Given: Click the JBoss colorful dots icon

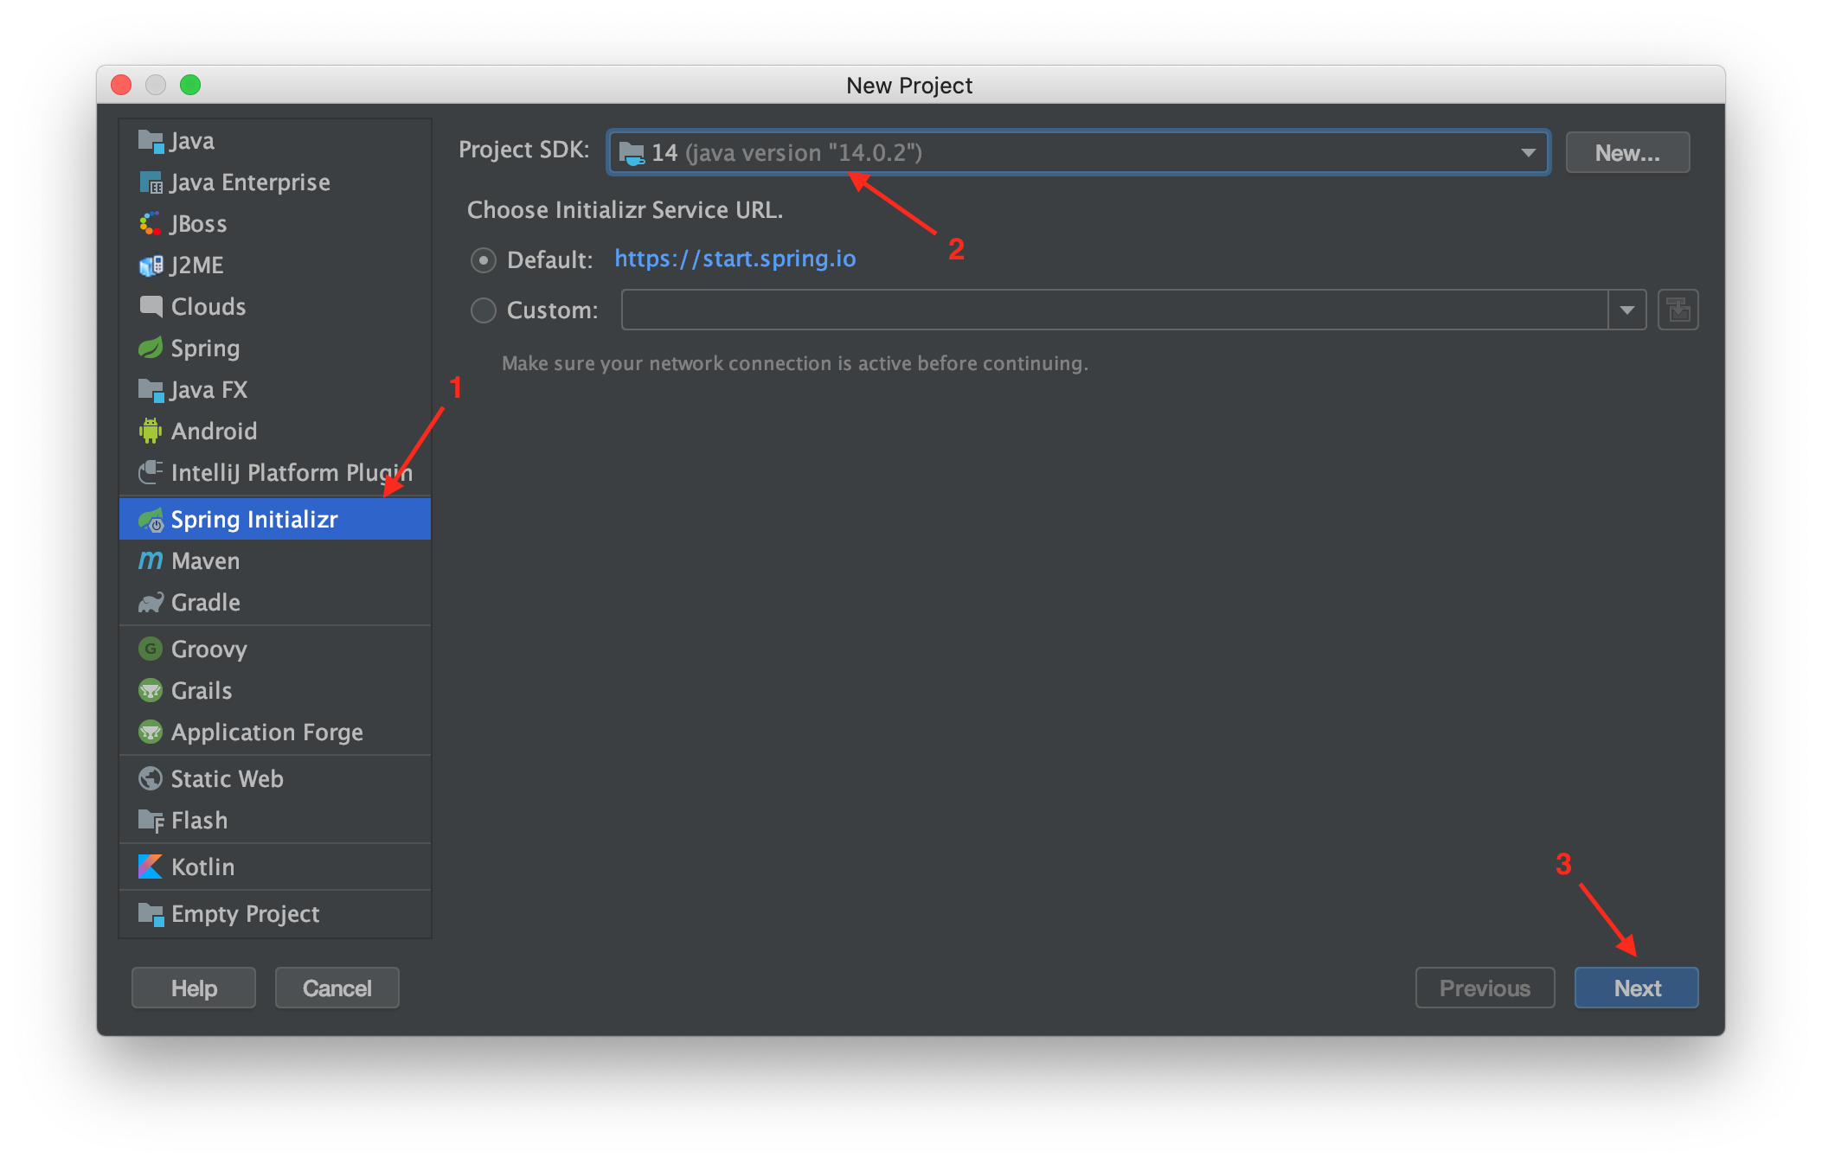Looking at the screenshot, I should pos(151,224).
